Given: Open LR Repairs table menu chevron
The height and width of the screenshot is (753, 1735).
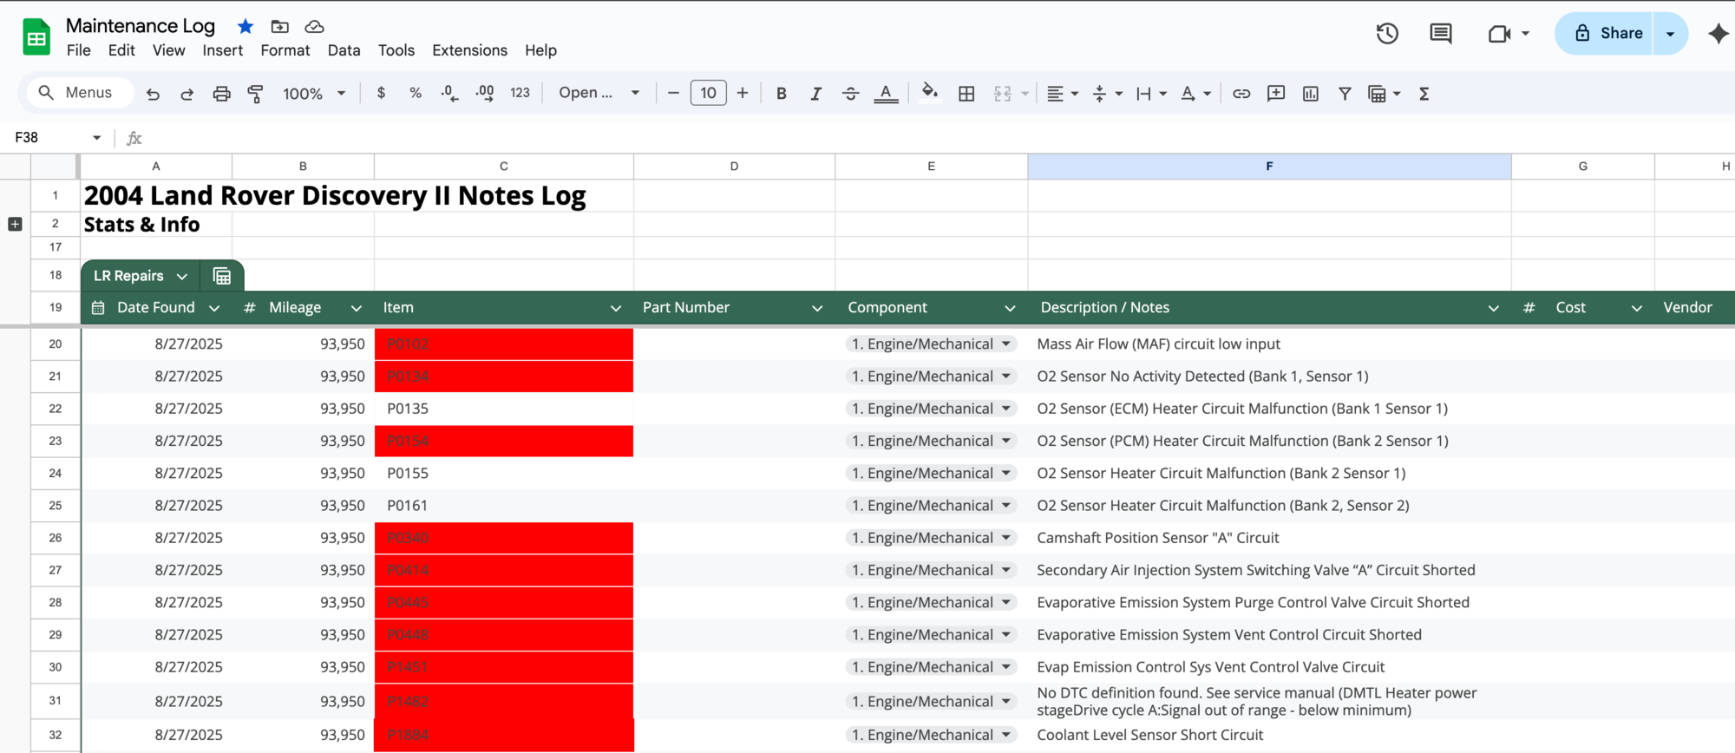Looking at the screenshot, I should [x=181, y=276].
